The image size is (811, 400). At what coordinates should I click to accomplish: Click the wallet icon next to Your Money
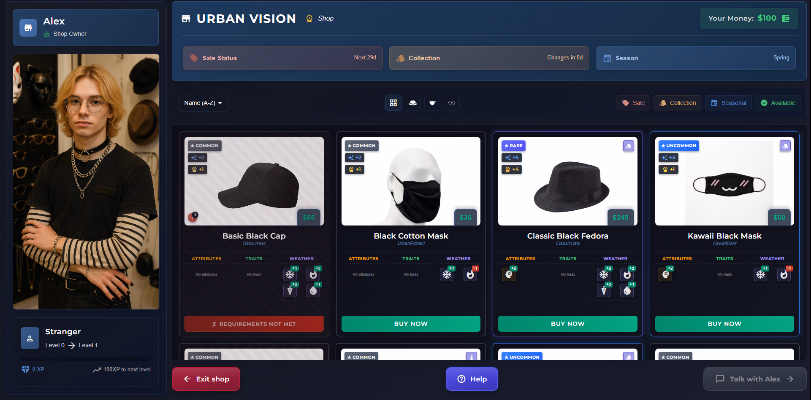(786, 19)
